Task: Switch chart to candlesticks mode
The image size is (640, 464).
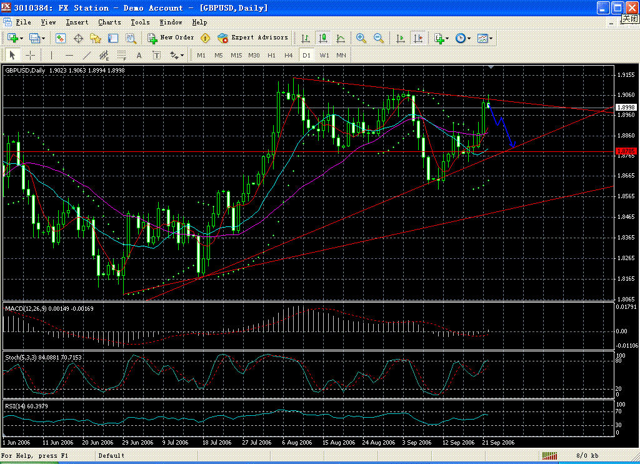Action: coord(322,38)
